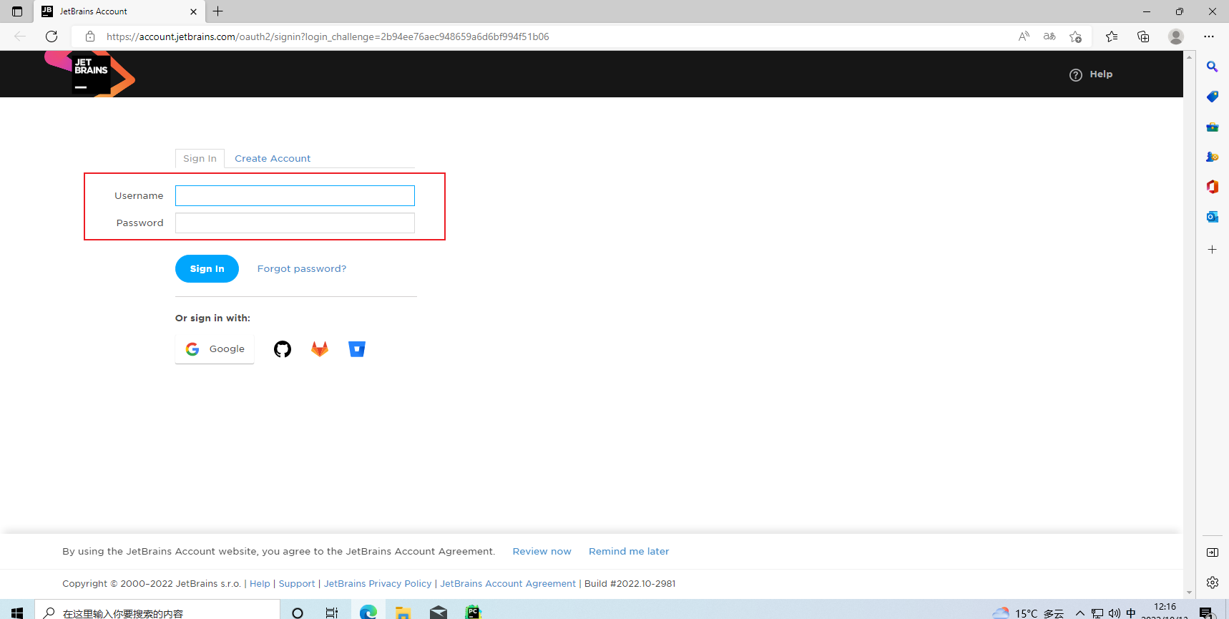Image resolution: width=1229 pixels, height=619 pixels.
Task: Open Task View on the taskbar
Action: (332, 613)
